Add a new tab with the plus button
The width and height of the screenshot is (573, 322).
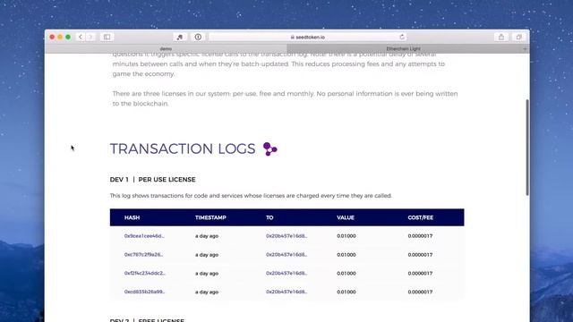(x=525, y=48)
